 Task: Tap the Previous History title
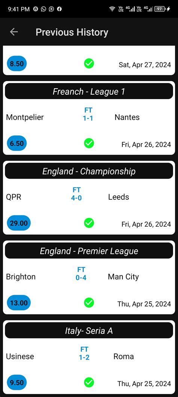tap(72, 32)
